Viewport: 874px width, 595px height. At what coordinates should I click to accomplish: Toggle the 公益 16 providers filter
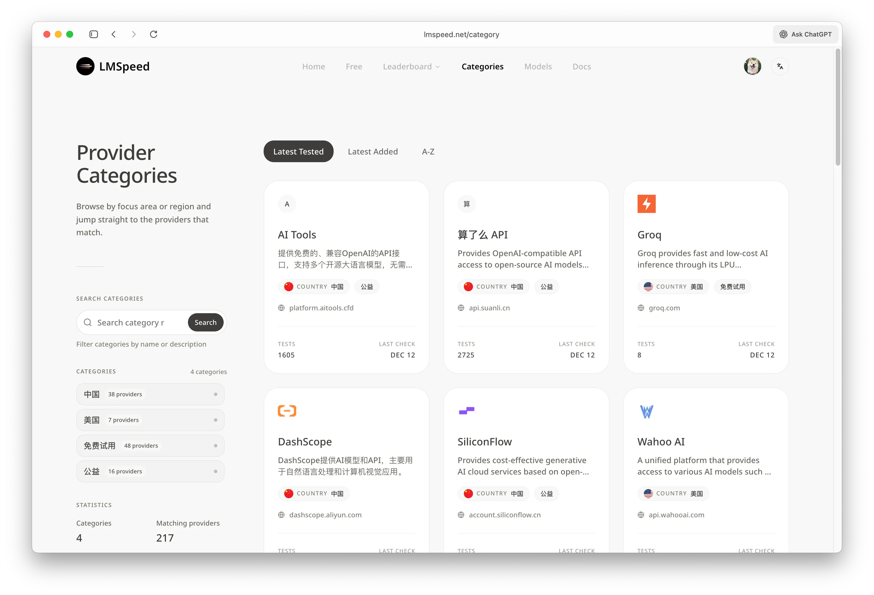(x=150, y=471)
